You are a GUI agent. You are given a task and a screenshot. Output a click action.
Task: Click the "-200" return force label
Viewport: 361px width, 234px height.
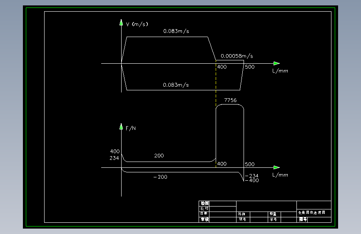coord(160,177)
